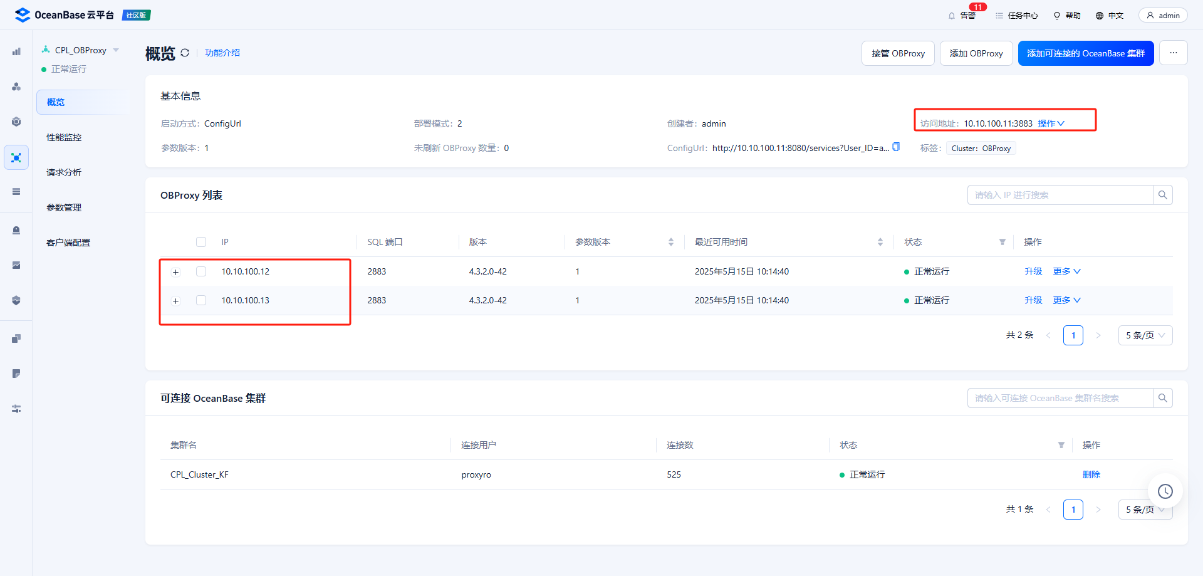Open the bar-chart overview icon in sidebar
The height and width of the screenshot is (576, 1203).
click(x=16, y=51)
